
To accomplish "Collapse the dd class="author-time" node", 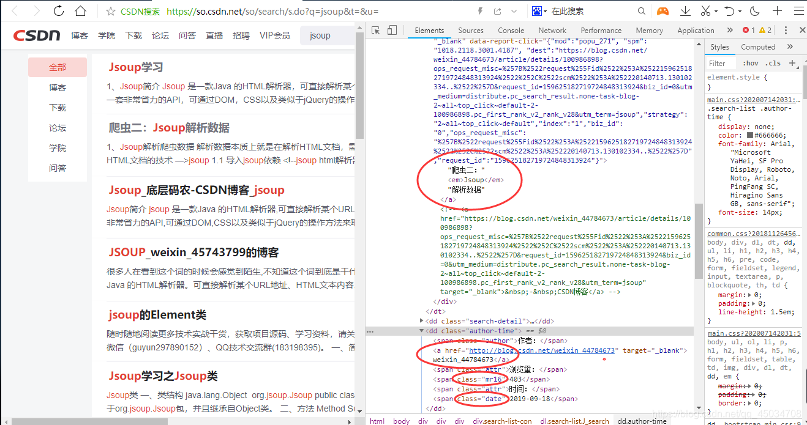I will point(422,331).
